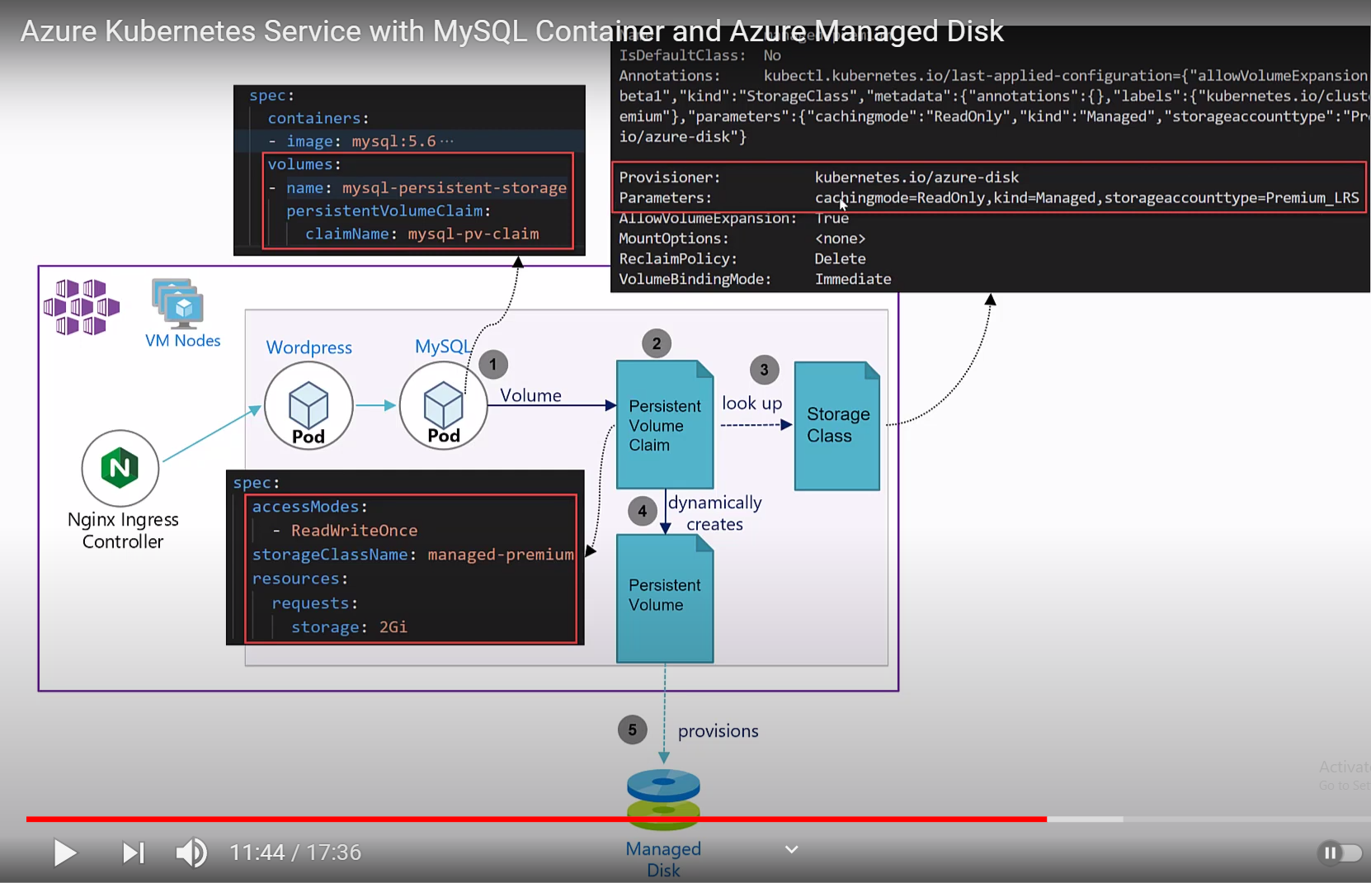Click the Storage Class document shape
The height and width of the screenshot is (883, 1371).
click(x=837, y=426)
